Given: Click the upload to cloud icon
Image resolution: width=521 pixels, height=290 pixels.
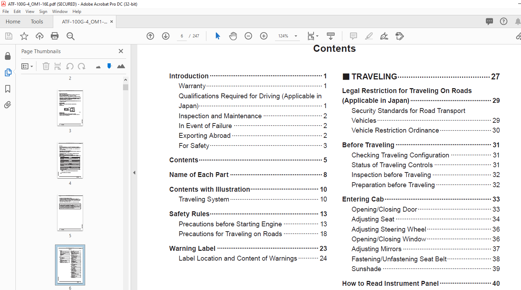Looking at the screenshot, I should coord(40,36).
